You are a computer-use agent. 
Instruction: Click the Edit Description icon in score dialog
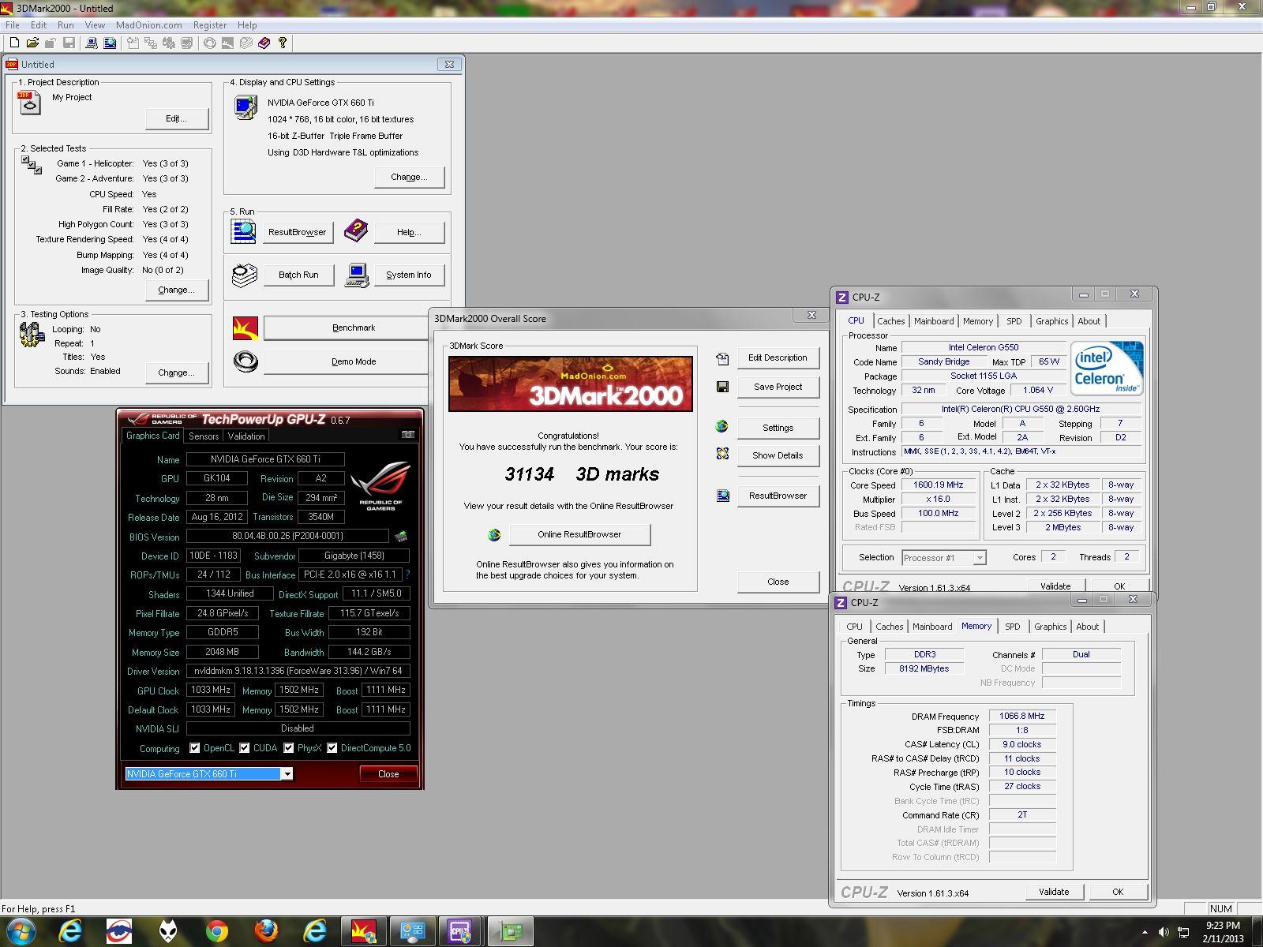click(722, 358)
